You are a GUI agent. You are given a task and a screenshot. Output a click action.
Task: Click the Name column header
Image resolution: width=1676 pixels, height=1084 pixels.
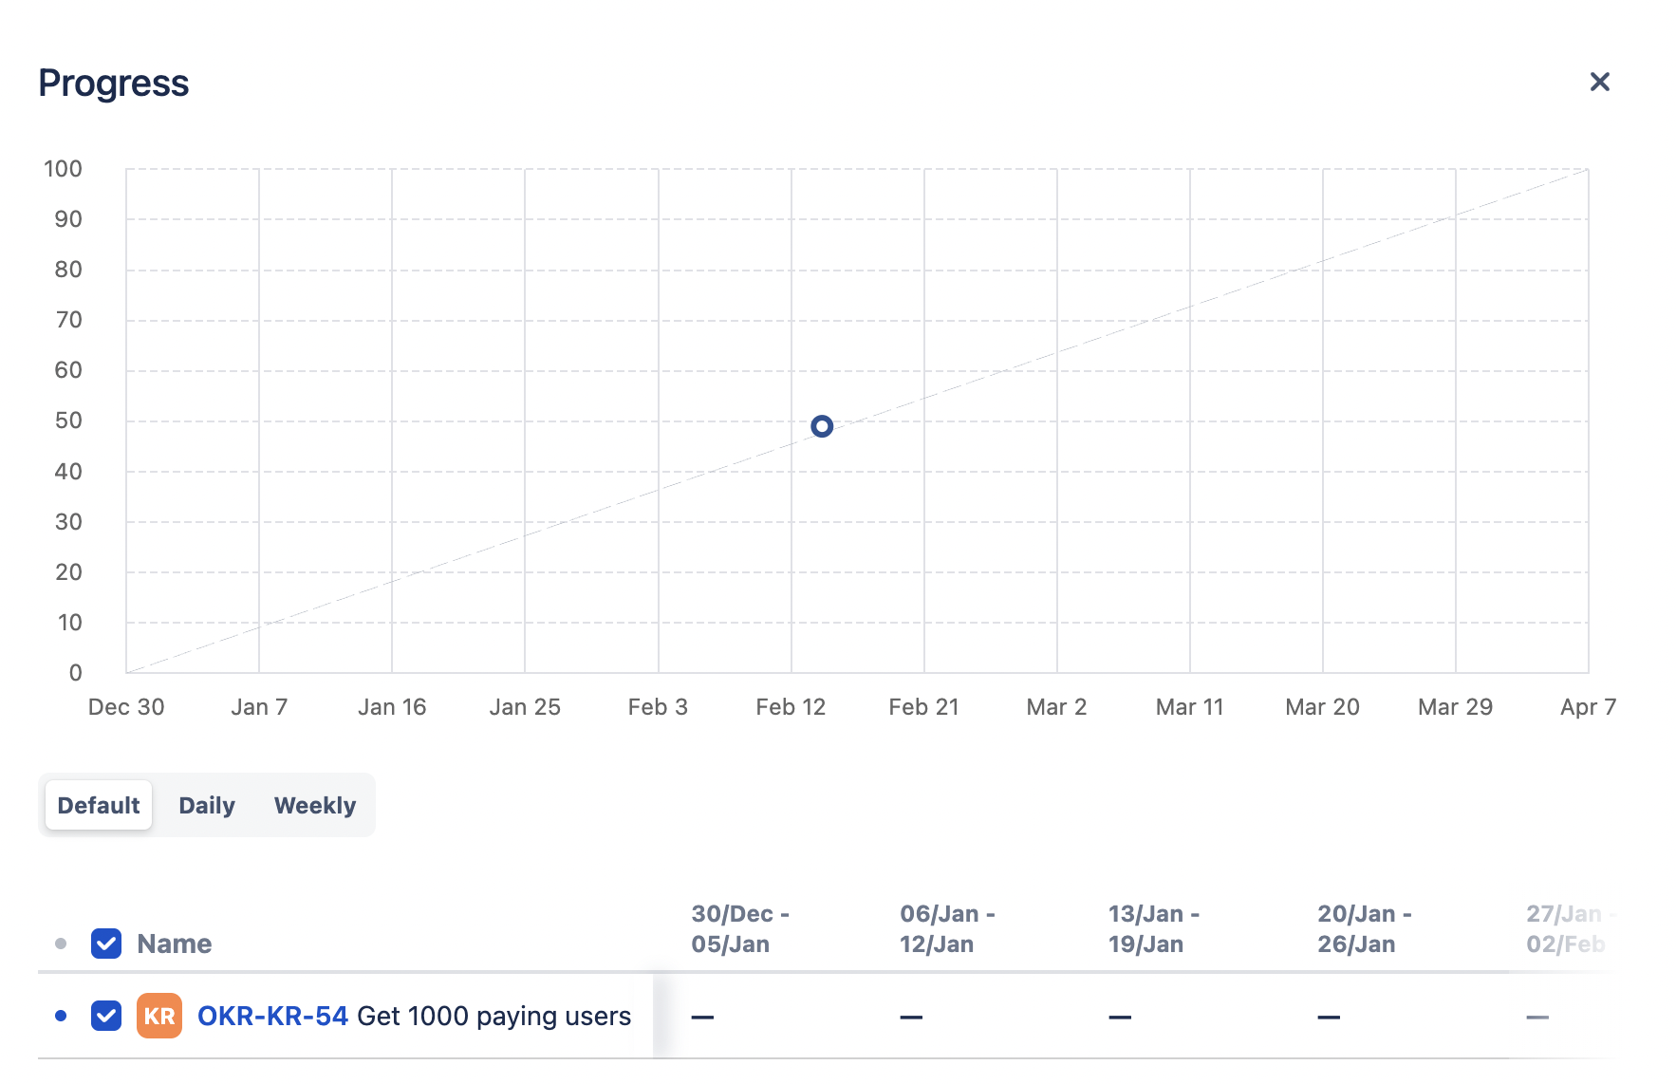tap(175, 944)
